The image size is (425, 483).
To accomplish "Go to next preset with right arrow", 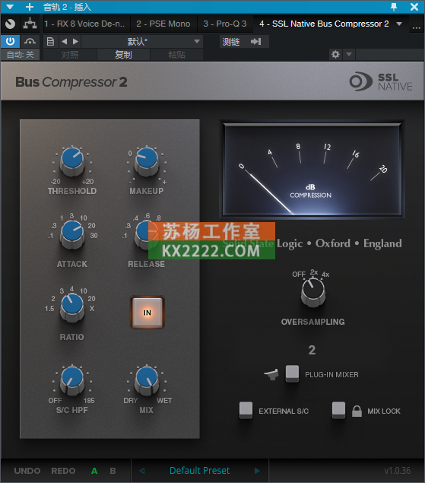I will tap(75, 41).
